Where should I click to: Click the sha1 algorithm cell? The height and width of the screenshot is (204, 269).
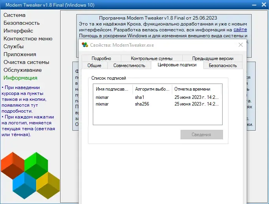click(140, 97)
